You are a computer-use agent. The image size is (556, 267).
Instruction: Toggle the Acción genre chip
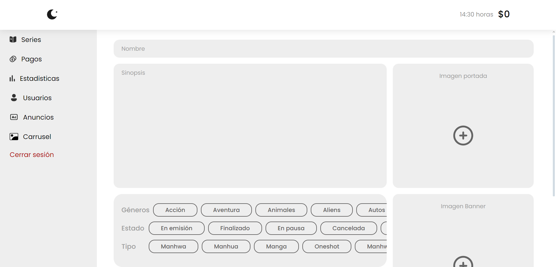click(x=175, y=210)
